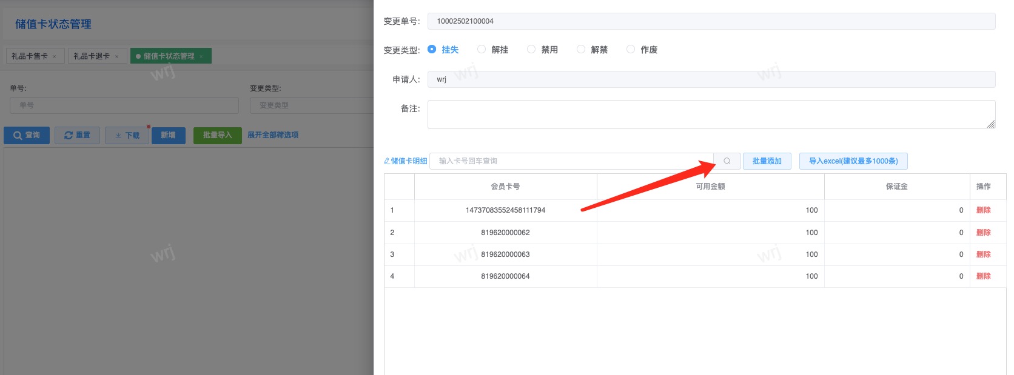Click the 储值卡明细 edit pencil icon
The image size is (1014, 375).
[x=387, y=161]
